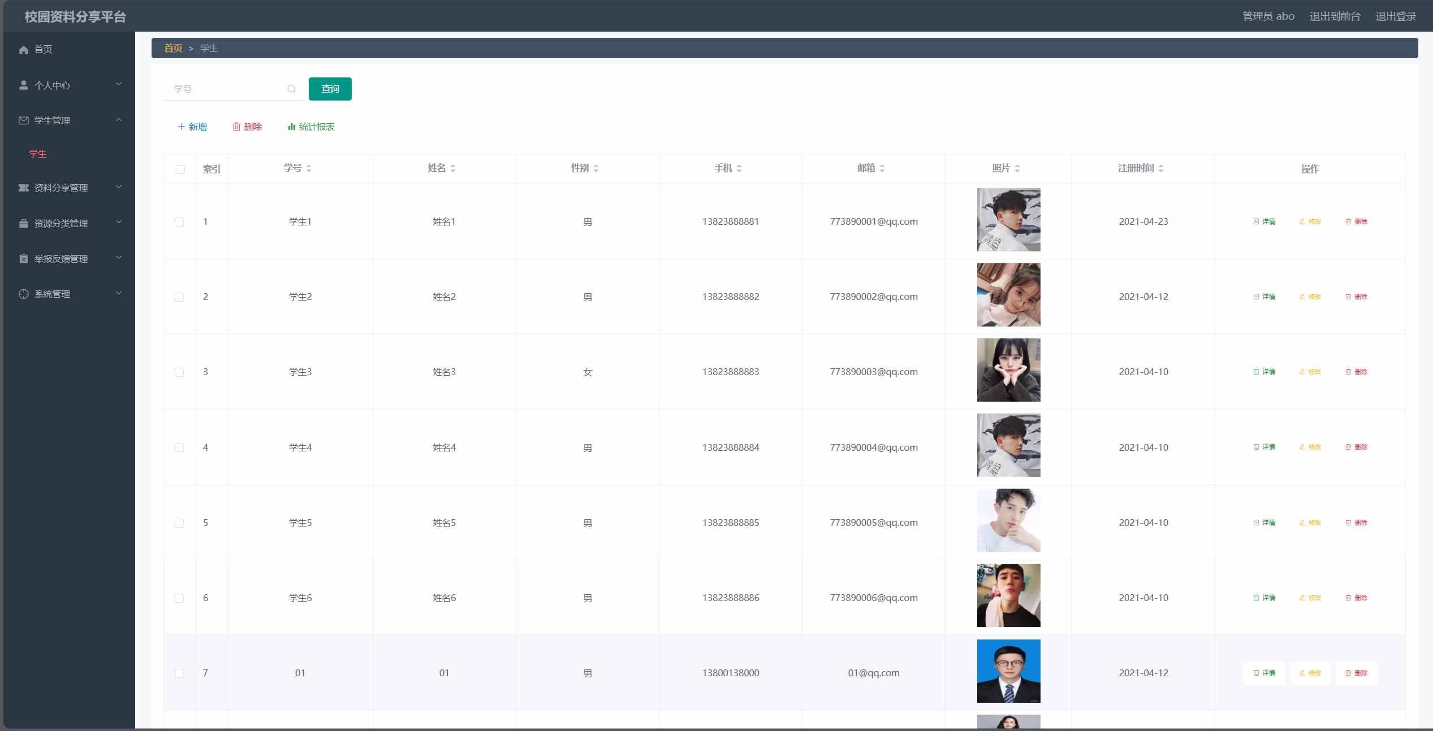The width and height of the screenshot is (1433, 731).
Task: Click the envelope icon for 学生管理
Action: coord(23,120)
